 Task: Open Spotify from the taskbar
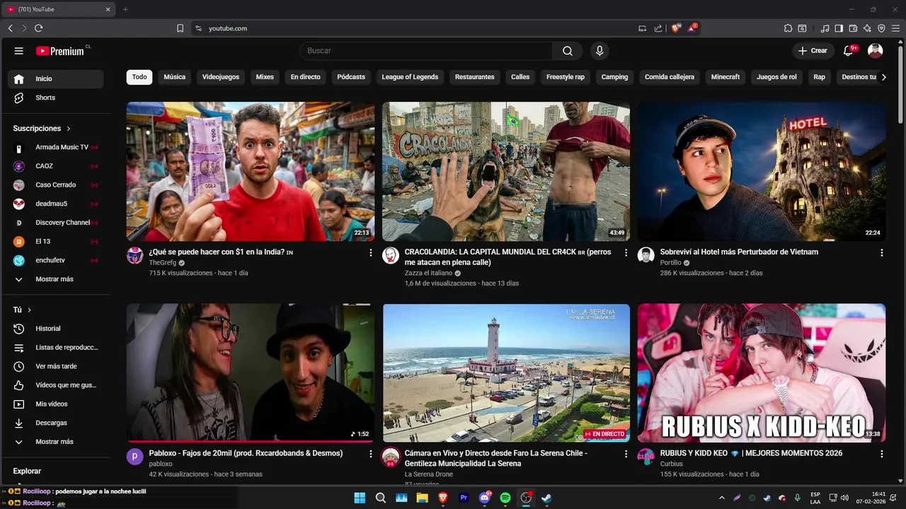click(x=505, y=498)
